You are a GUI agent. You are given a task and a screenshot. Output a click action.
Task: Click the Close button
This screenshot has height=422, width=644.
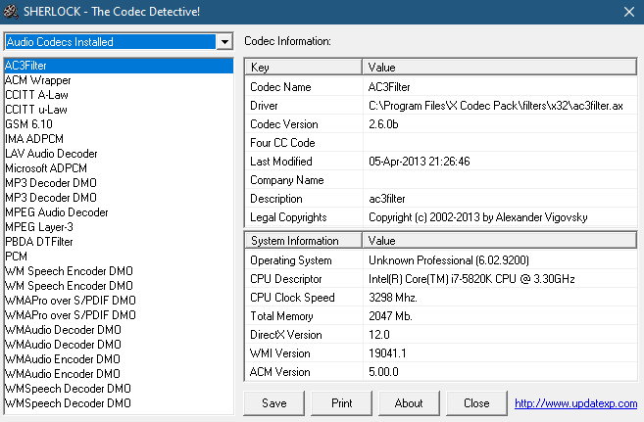(476, 403)
